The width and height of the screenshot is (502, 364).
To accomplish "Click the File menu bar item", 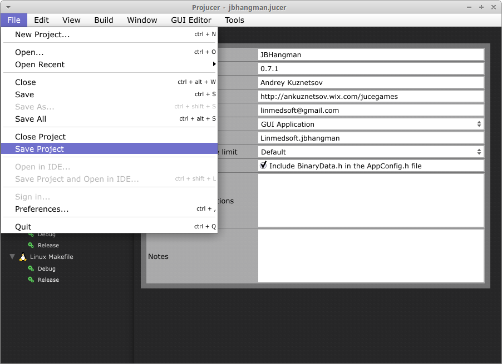I will [x=14, y=20].
